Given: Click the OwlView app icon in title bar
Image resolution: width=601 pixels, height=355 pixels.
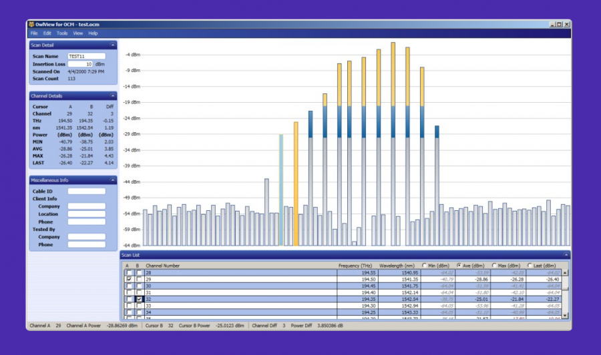Looking at the screenshot, I should coord(31,24).
